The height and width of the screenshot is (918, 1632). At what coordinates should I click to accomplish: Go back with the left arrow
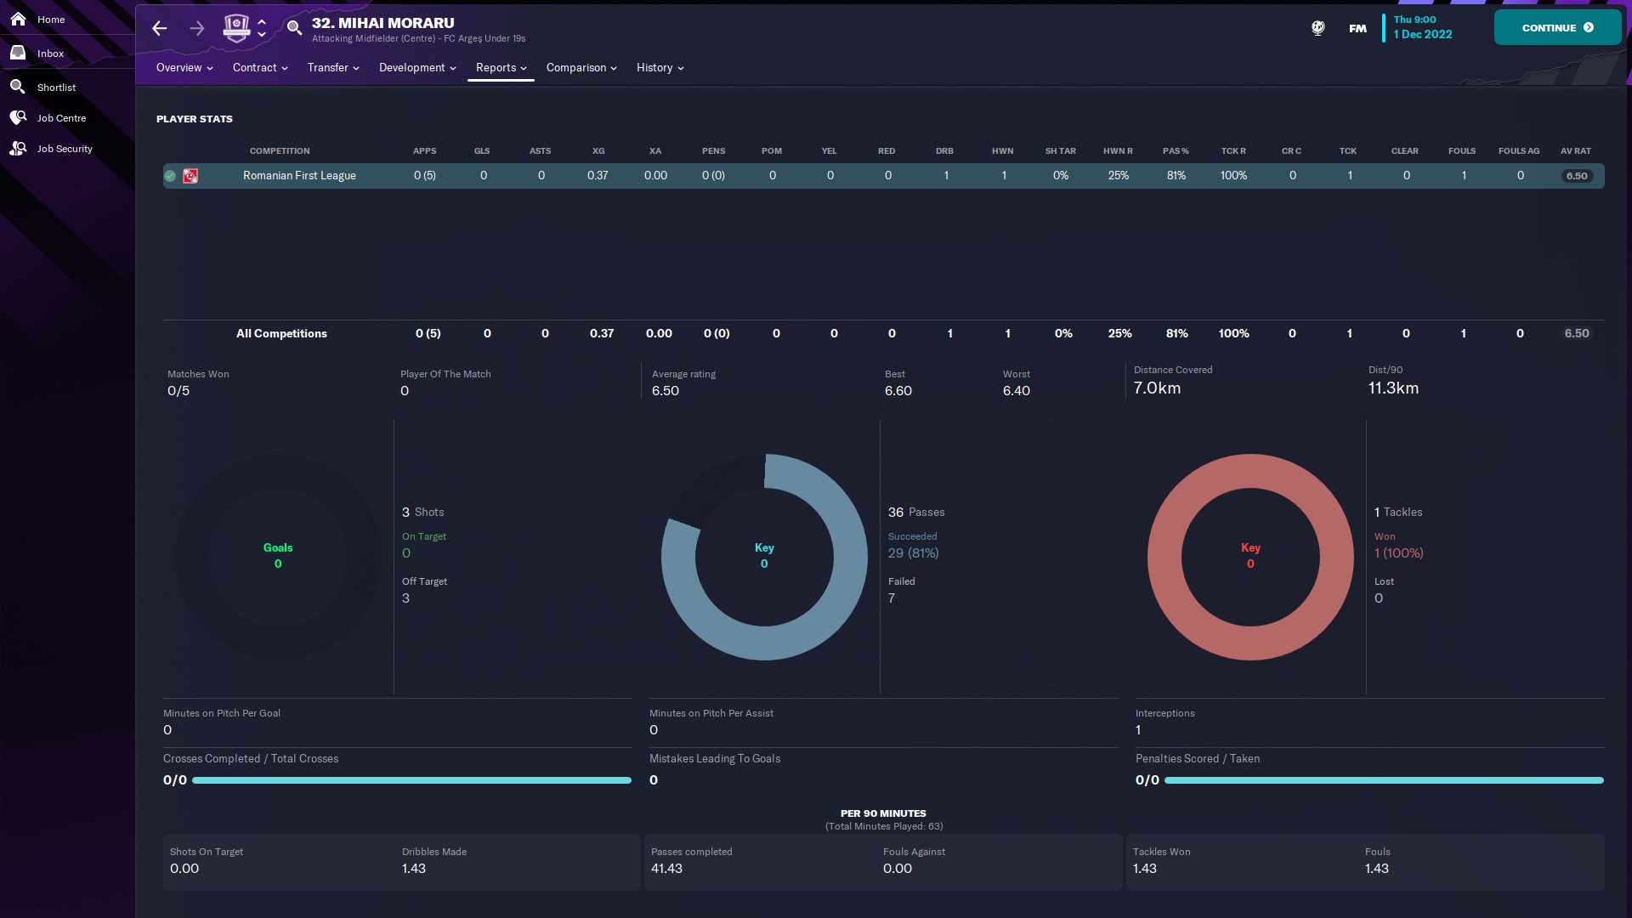click(159, 28)
